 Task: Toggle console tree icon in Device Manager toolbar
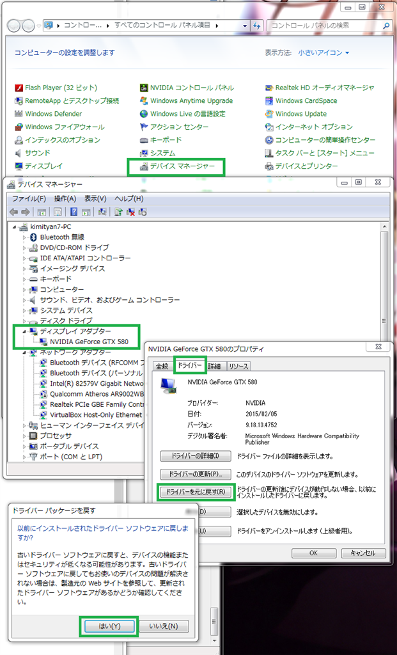coord(42,212)
